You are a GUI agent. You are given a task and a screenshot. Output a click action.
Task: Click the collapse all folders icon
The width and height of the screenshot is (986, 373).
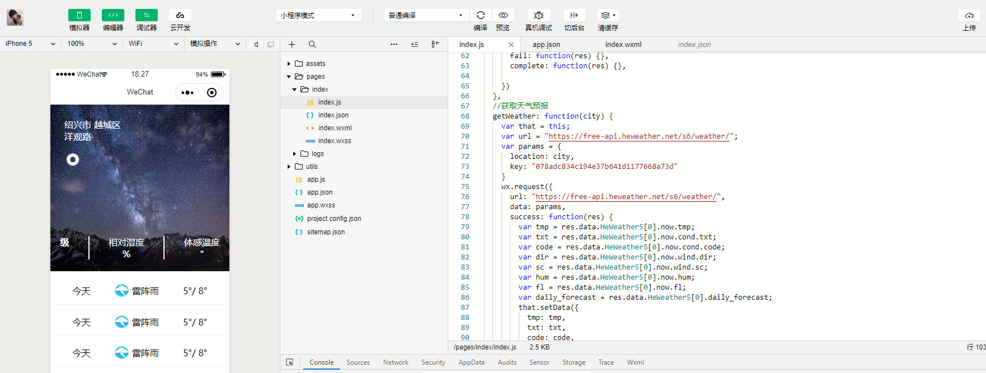point(415,44)
